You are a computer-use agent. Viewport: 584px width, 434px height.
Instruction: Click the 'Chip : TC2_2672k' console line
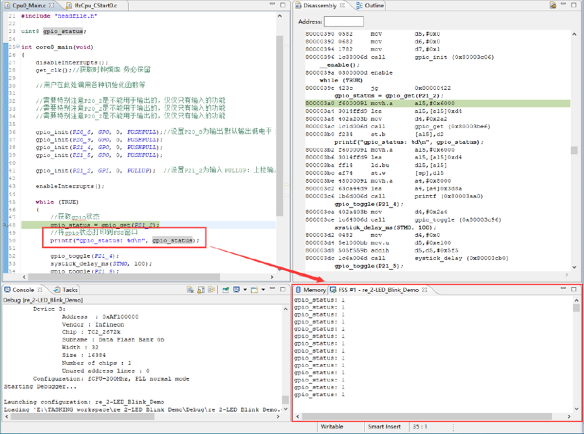click(x=91, y=332)
